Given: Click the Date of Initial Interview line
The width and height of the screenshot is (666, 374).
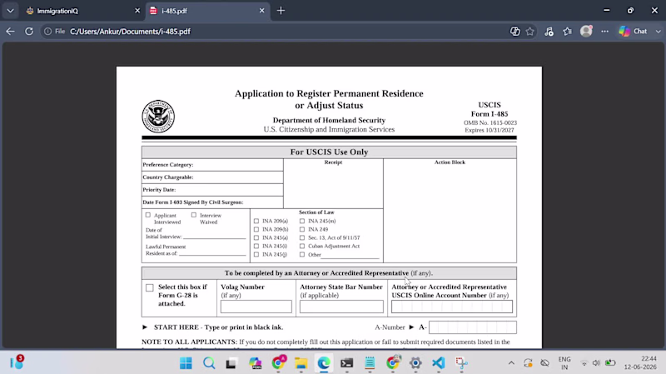Looking at the screenshot, I should (x=215, y=237).
